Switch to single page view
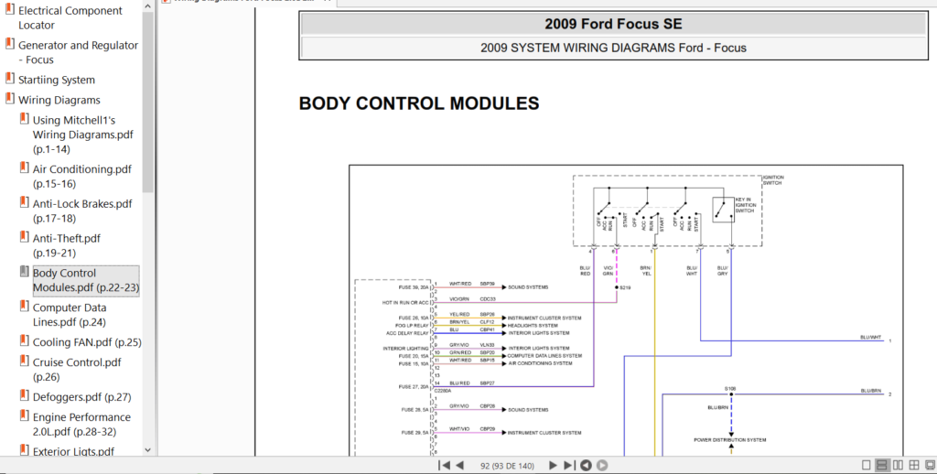This screenshot has width=937, height=474. (867, 465)
